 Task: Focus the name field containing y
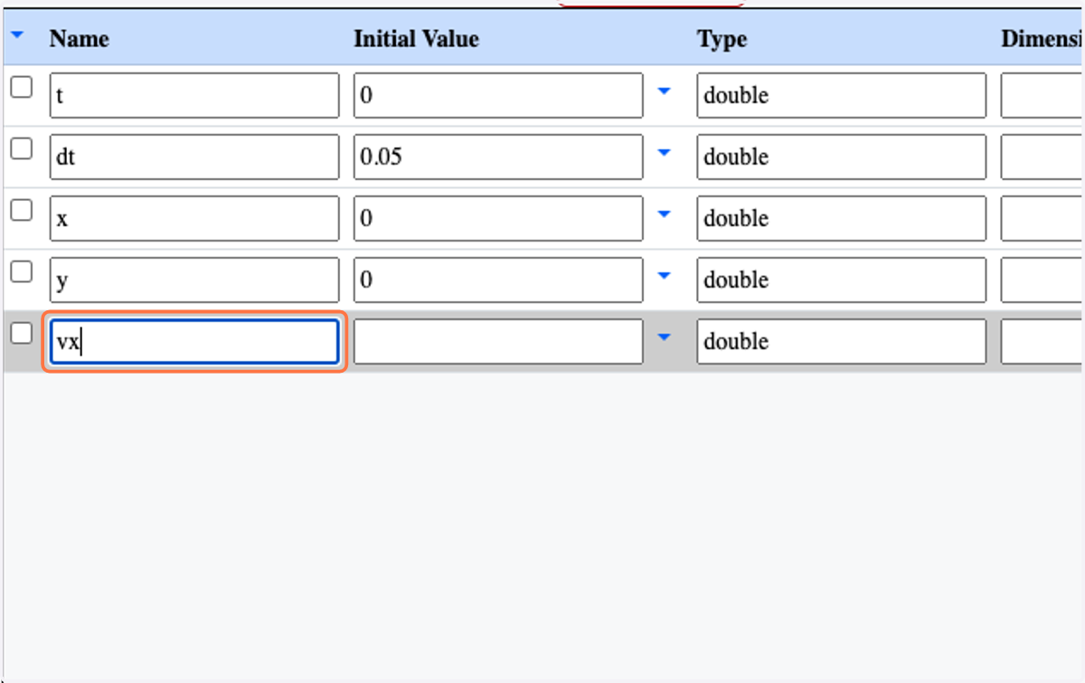pyautogui.click(x=194, y=280)
